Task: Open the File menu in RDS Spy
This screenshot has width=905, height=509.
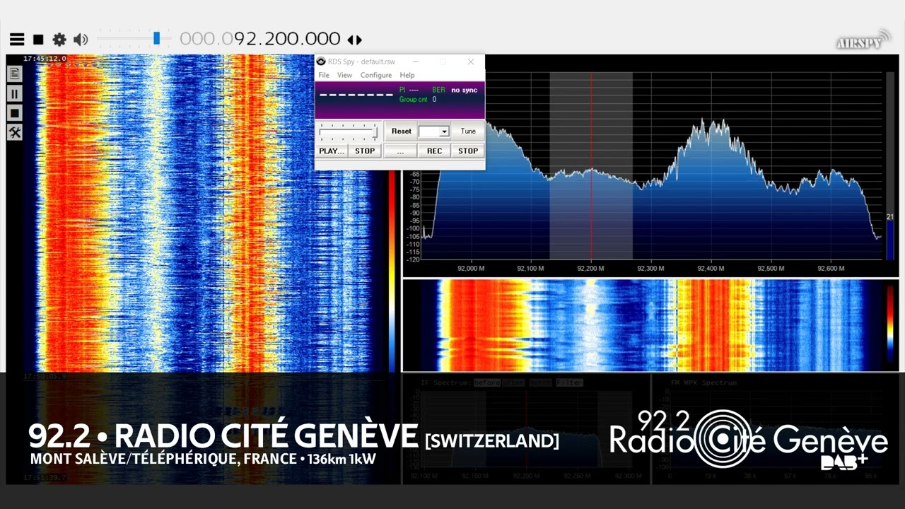Action: [x=324, y=75]
